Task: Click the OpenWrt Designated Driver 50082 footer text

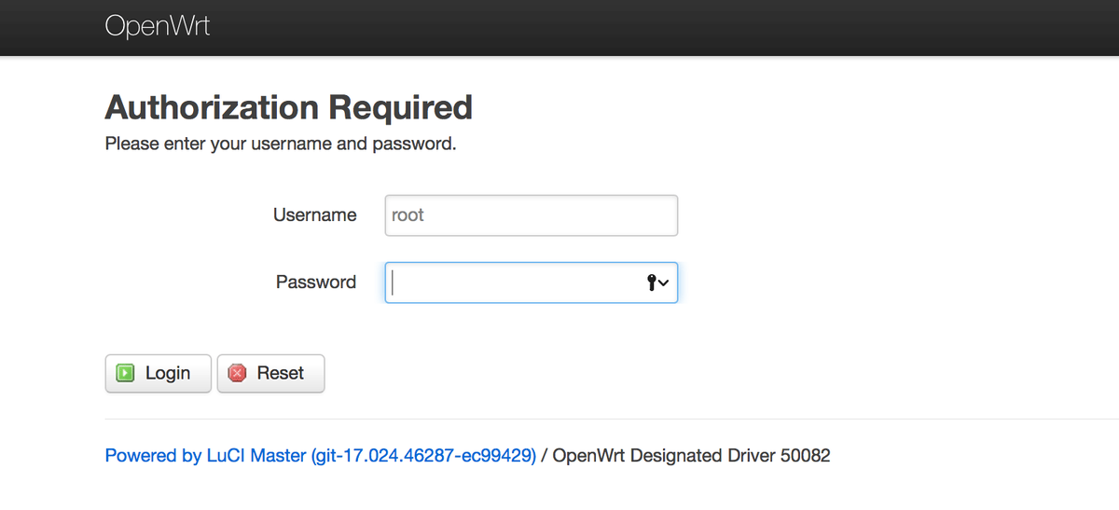Action: (692, 456)
